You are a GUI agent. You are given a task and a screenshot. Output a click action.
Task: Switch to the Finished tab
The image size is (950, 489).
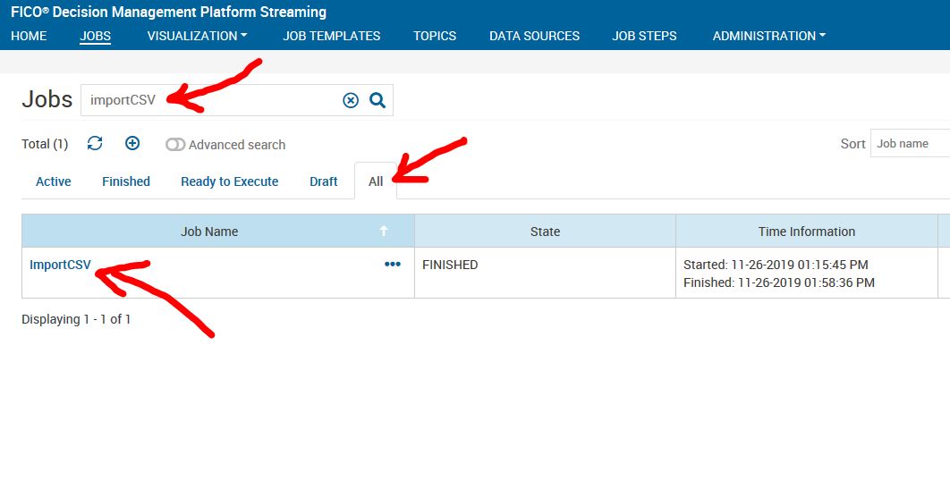coord(126,181)
